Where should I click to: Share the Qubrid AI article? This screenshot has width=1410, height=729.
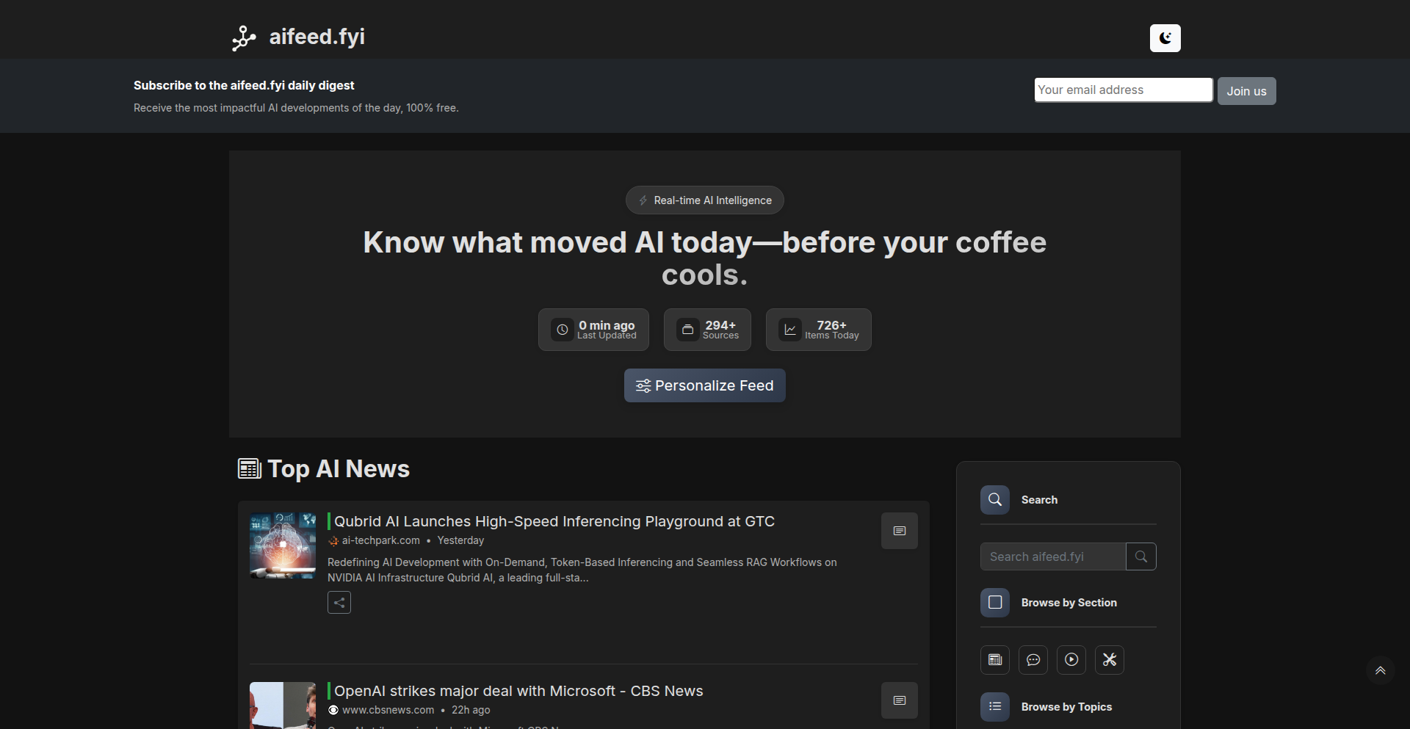[339, 603]
